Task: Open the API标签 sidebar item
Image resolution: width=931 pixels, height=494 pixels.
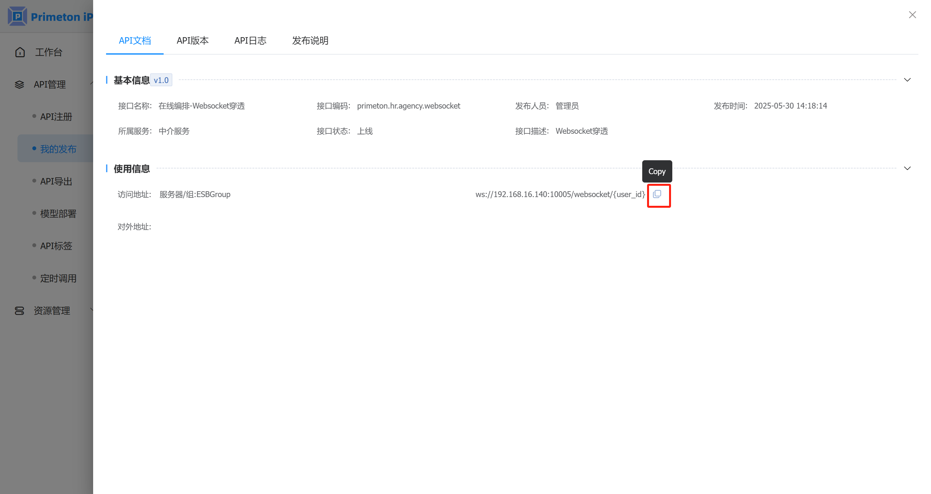Action: [x=56, y=246]
